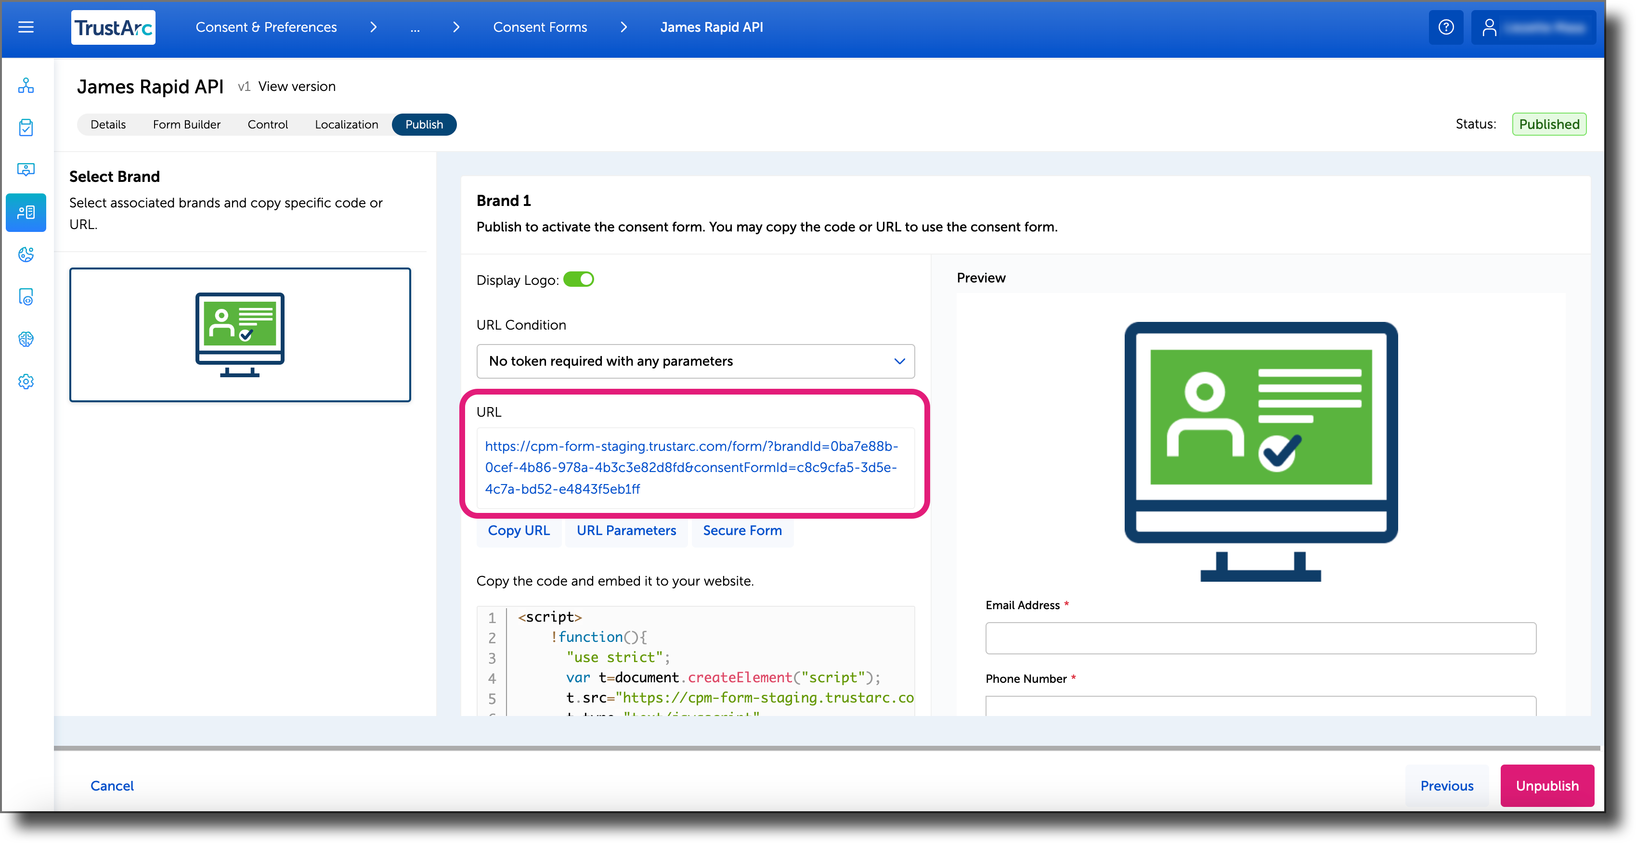Open the help question mark icon
This screenshot has width=1636, height=843.
click(x=1446, y=27)
